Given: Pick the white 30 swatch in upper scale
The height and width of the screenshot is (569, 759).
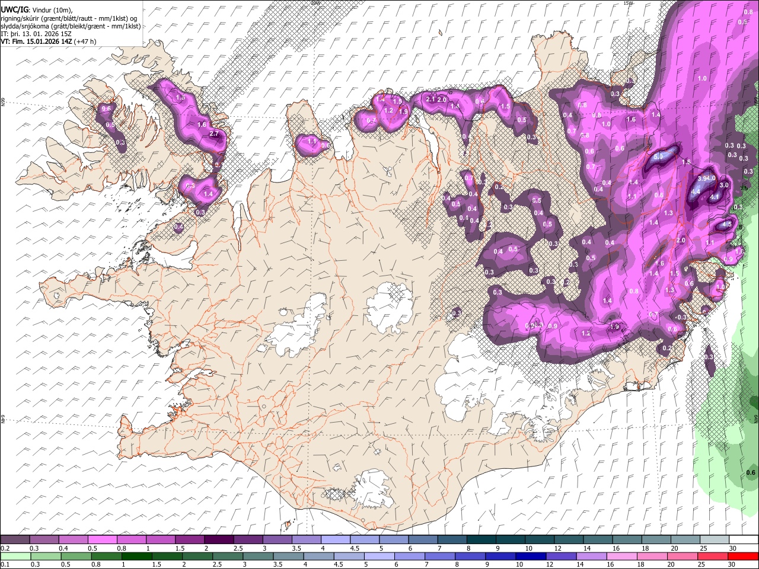Looking at the screenshot, I should coord(744,540).
